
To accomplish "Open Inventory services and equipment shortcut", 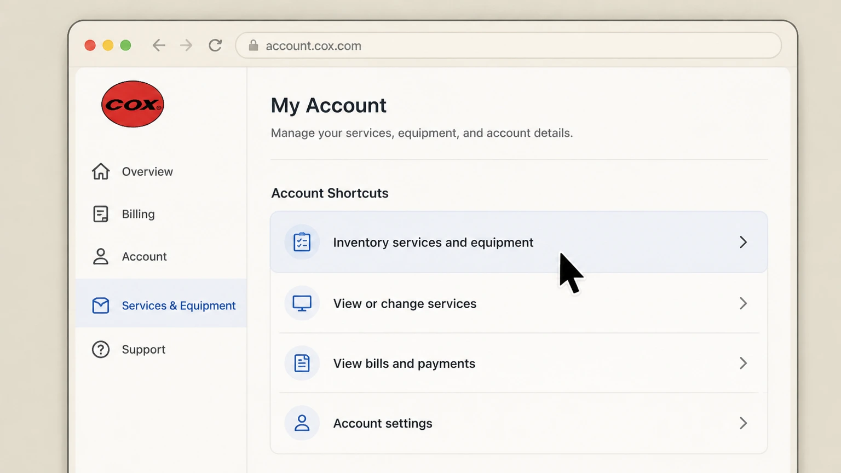I will (519, 242).
